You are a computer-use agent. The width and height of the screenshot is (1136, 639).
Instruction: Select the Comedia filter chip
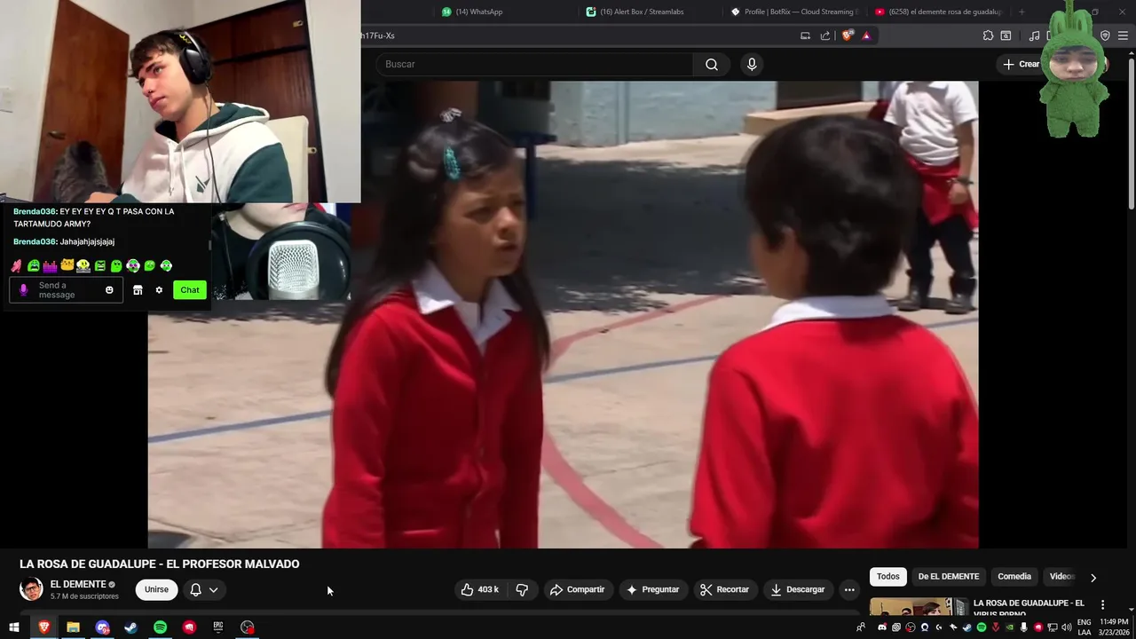tap(1014, 577)
